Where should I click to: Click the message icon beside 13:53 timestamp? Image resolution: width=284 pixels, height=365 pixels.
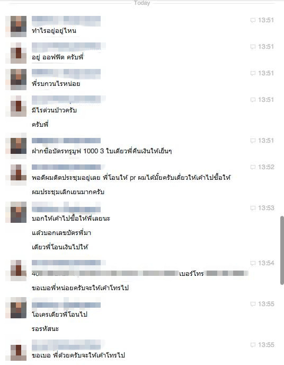click(x=253, y=208)
